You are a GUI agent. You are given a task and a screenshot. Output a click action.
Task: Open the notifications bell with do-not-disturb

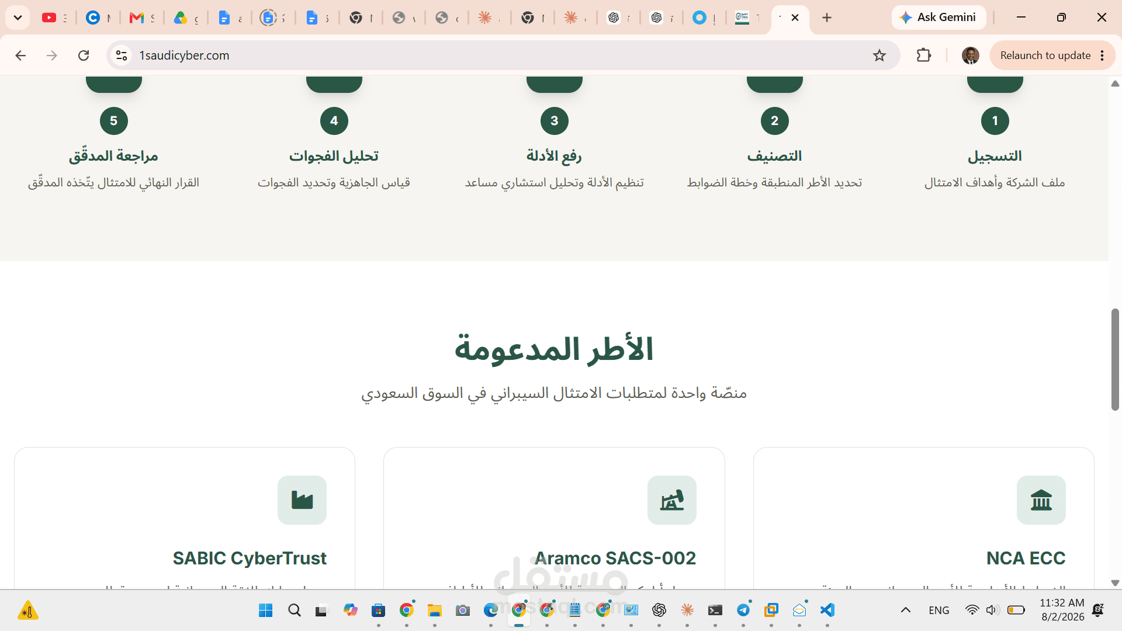pyautogui.click(x=1098, y=611)
